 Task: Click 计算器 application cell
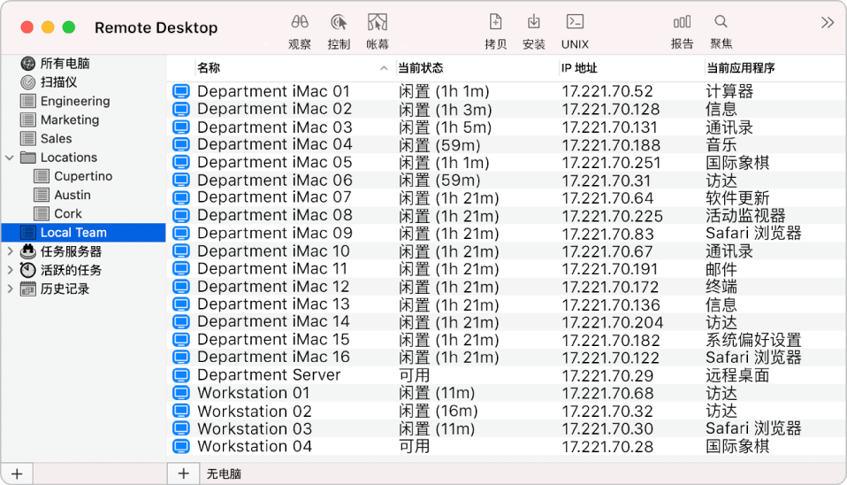(x=729, y=91)
